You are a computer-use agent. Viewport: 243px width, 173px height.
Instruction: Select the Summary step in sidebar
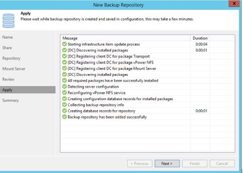click(10, 100)
